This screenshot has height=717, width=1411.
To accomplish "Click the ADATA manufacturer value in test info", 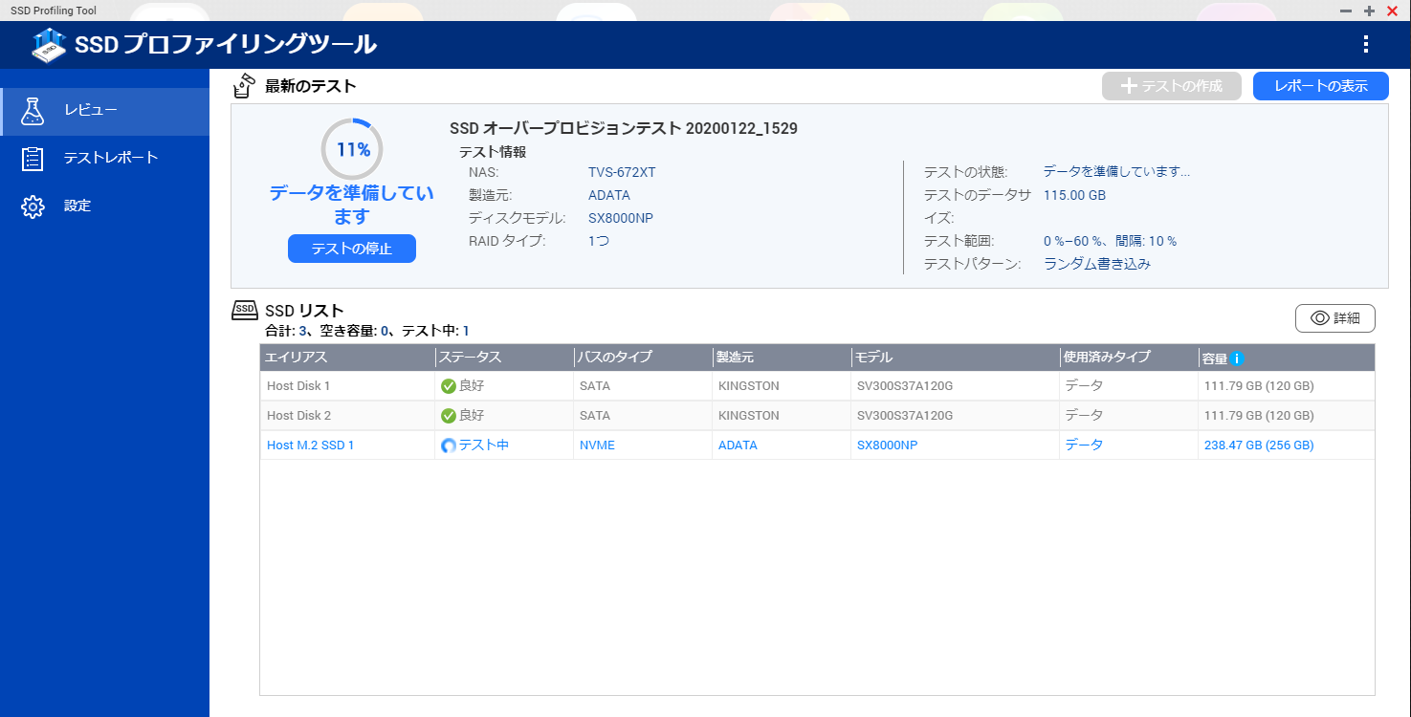I will point(609,195).
